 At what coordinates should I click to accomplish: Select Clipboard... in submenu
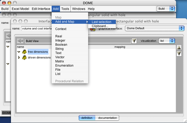click(102, 26)
